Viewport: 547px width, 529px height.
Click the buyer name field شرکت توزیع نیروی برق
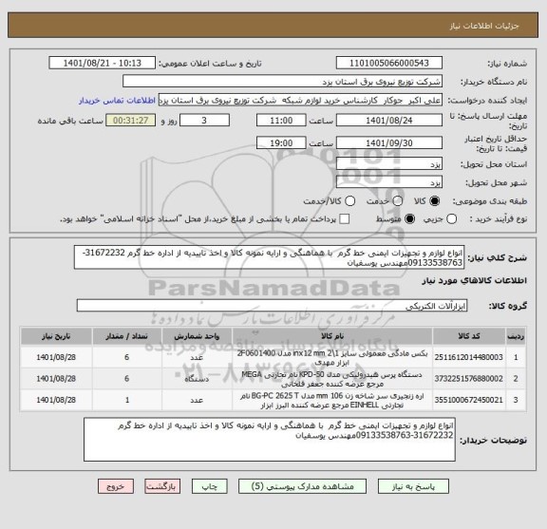[282, 82]
